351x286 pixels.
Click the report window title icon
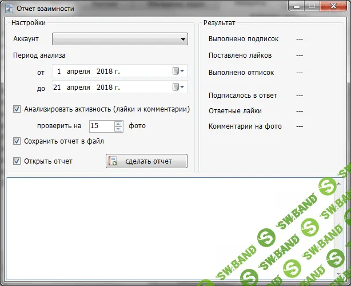(x=9, y=8)
